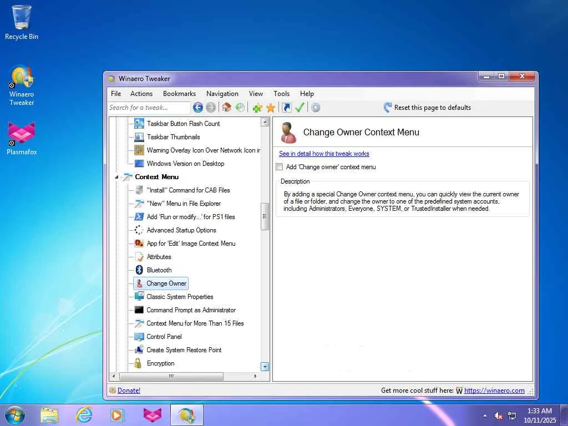Open settings gear icon in toolbar
Viewport: 568px width, 426px height.
pyautogui.click(x=316, y=108)
